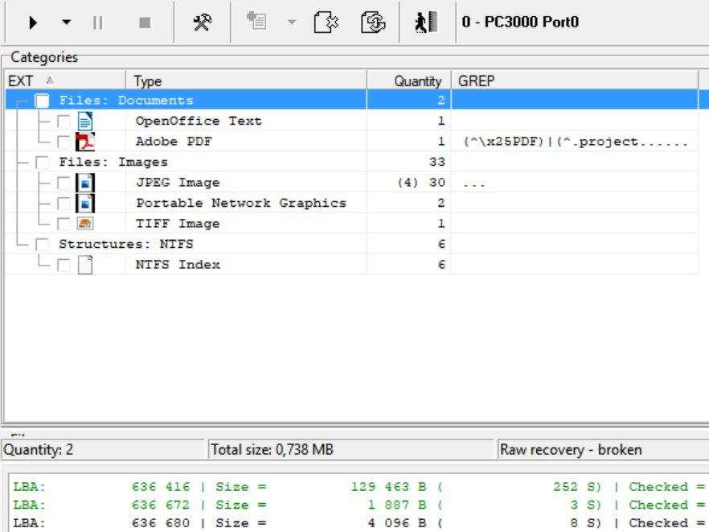The height and width of the screenshot is (532, 709).
Task: Tick the NTFS Index checkbox
Action: [64, 265]
